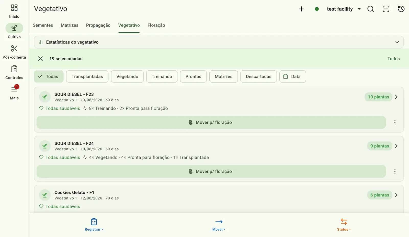Toggle the Transplantadas filter chip
Image resolution: width=409 pixels, height=237 pixels.
[87, 76]
